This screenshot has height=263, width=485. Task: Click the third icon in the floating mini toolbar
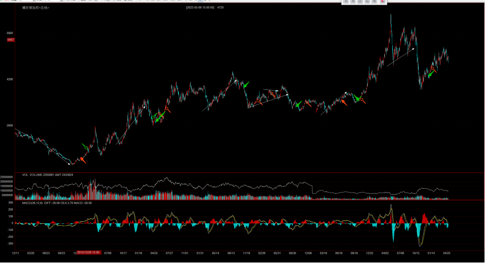coord(360,2)
